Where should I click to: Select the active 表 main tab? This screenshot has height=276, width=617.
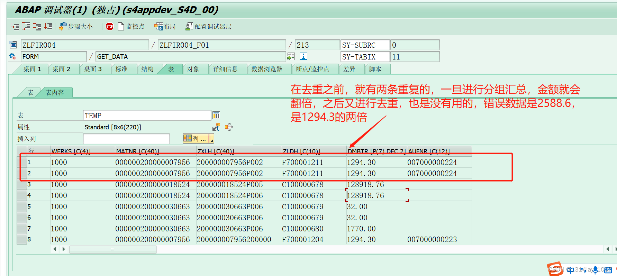click(171, 69)
